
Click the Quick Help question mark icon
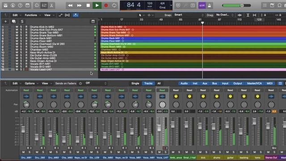(20, 5)
